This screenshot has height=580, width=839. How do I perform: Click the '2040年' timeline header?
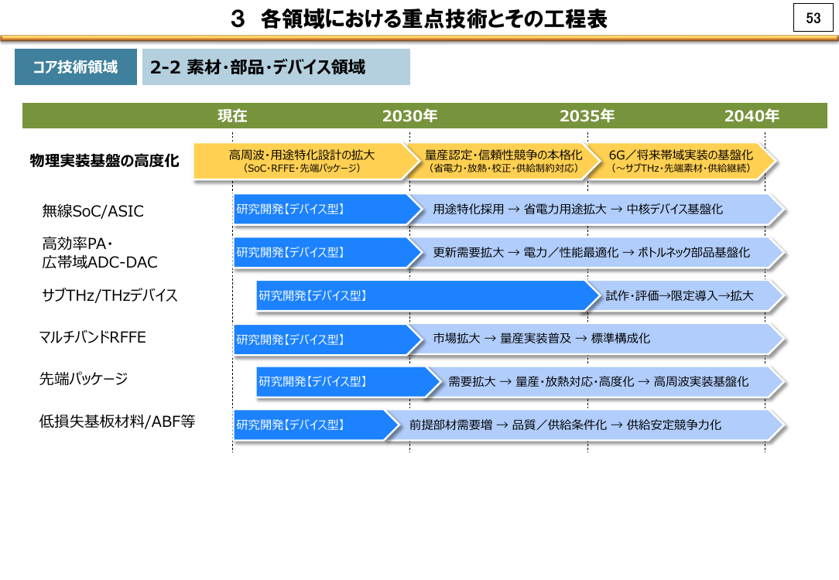click(752, 115)
